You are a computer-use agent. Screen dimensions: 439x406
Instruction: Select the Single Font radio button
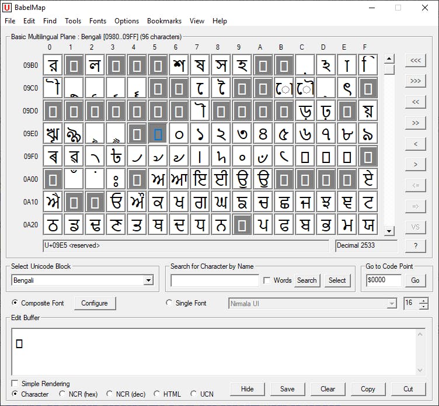point(170,303)
